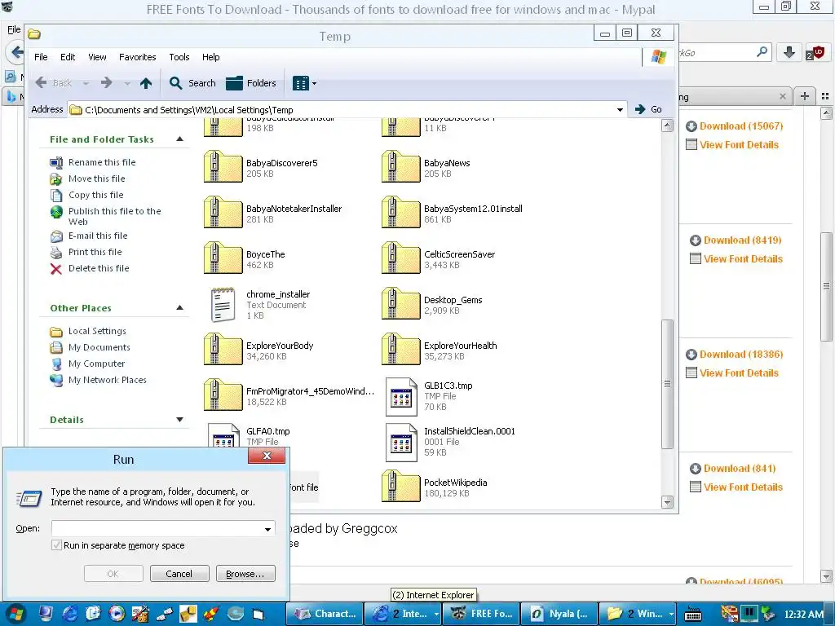This screenshot has height=626, width=835.
Task: Select the FmProMigrator4_45DemoWind zip
Action: (289, 396)
